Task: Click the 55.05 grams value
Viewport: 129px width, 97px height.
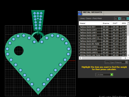Action: [106, 27]
